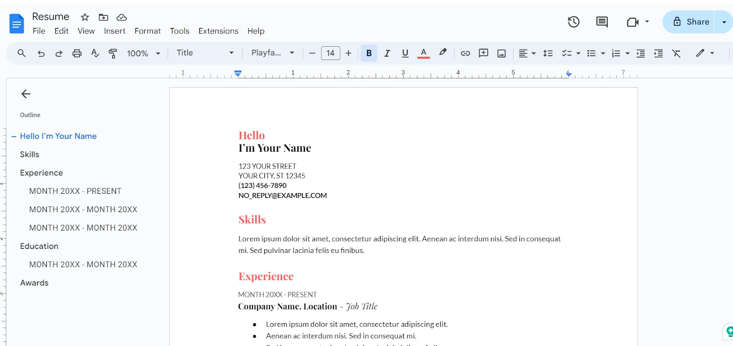The height and width of the screenshot is (346, 733).
Task: Open the editing mode pencil dropdown
Action: [x=705, y=53]
